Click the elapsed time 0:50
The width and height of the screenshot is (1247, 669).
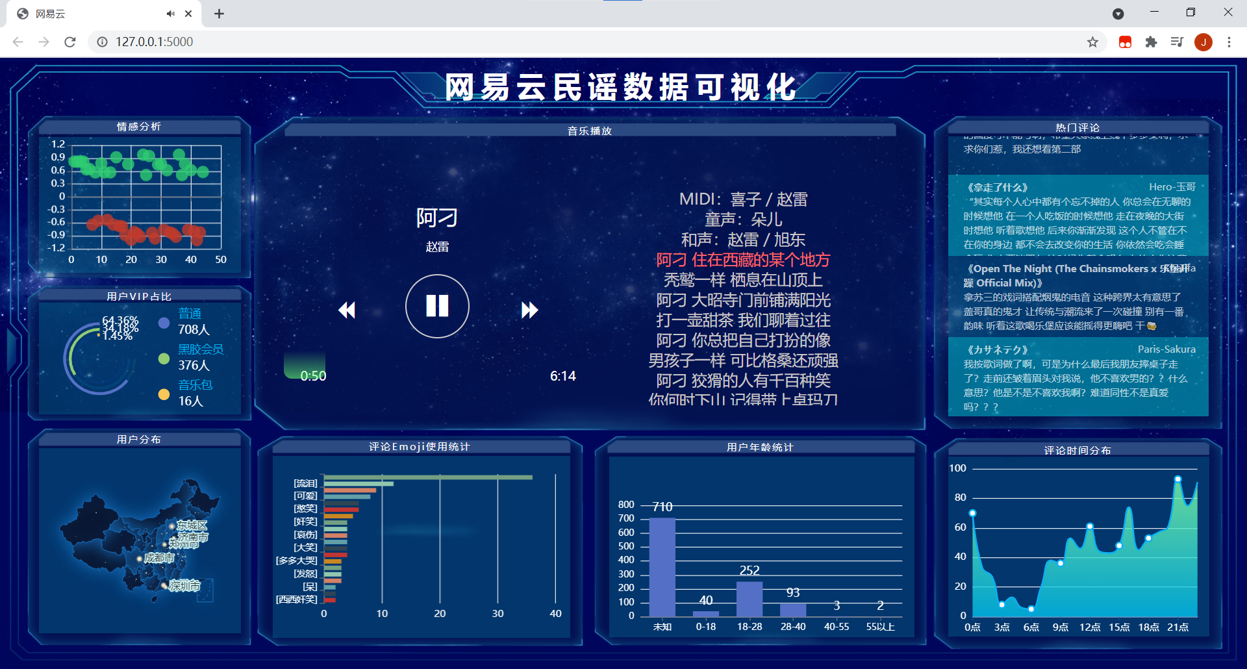tap(313, 376)
